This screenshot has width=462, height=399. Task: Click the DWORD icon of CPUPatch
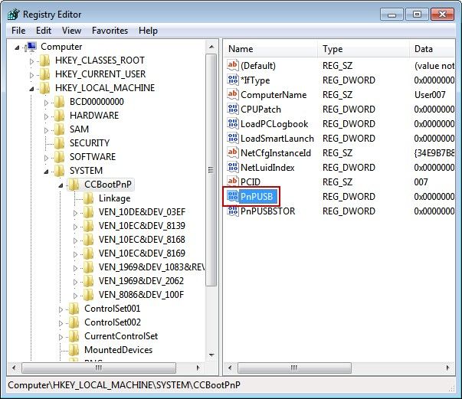point(232,109)
